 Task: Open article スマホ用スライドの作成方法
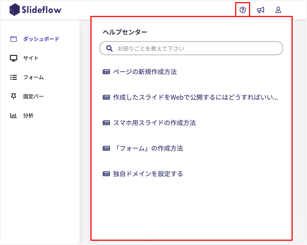154,123
